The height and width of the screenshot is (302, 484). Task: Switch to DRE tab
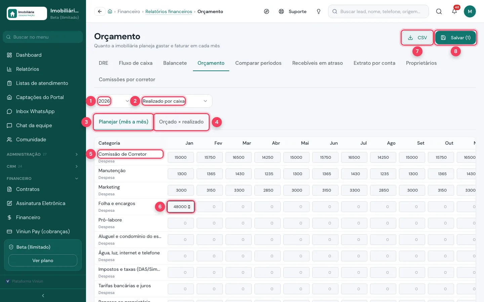click(x=104, y=63)
